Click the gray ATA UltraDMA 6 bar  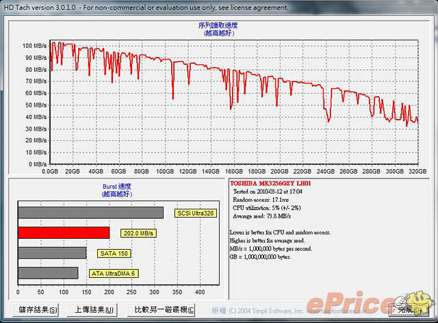coord(48,273)
